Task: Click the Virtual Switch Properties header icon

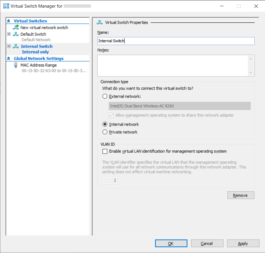Action: [99, 22]
